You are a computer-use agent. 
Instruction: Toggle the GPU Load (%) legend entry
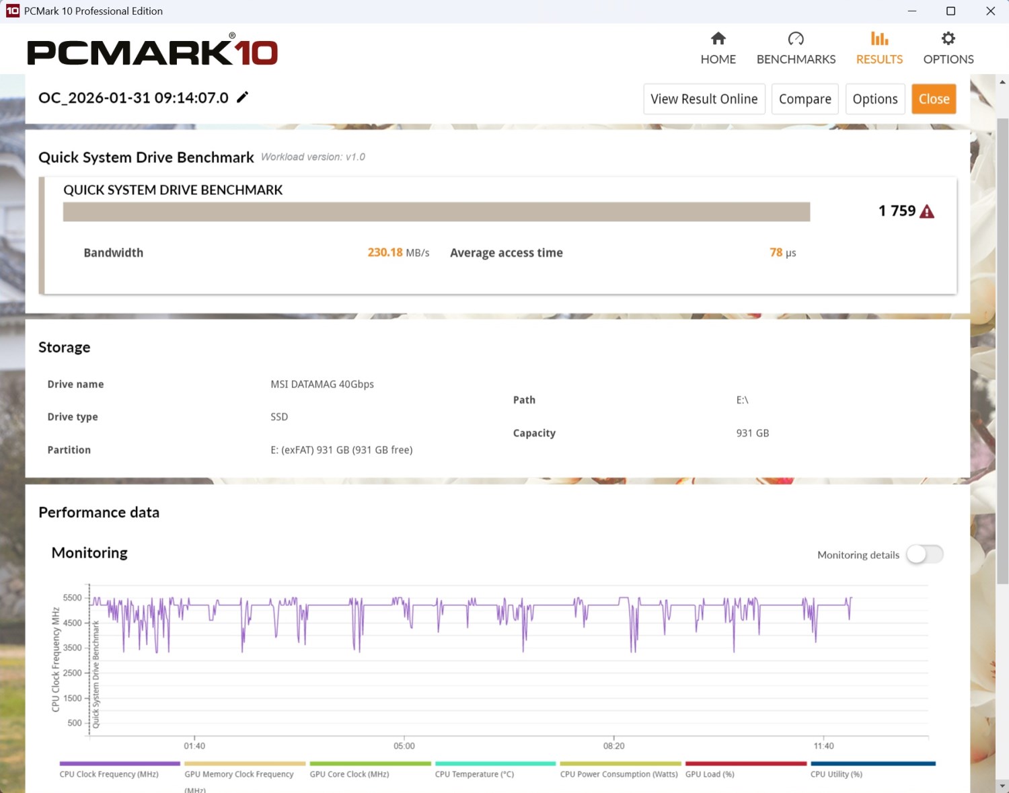745,769
